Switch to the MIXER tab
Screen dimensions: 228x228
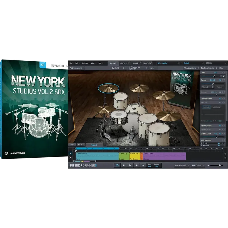136,63
